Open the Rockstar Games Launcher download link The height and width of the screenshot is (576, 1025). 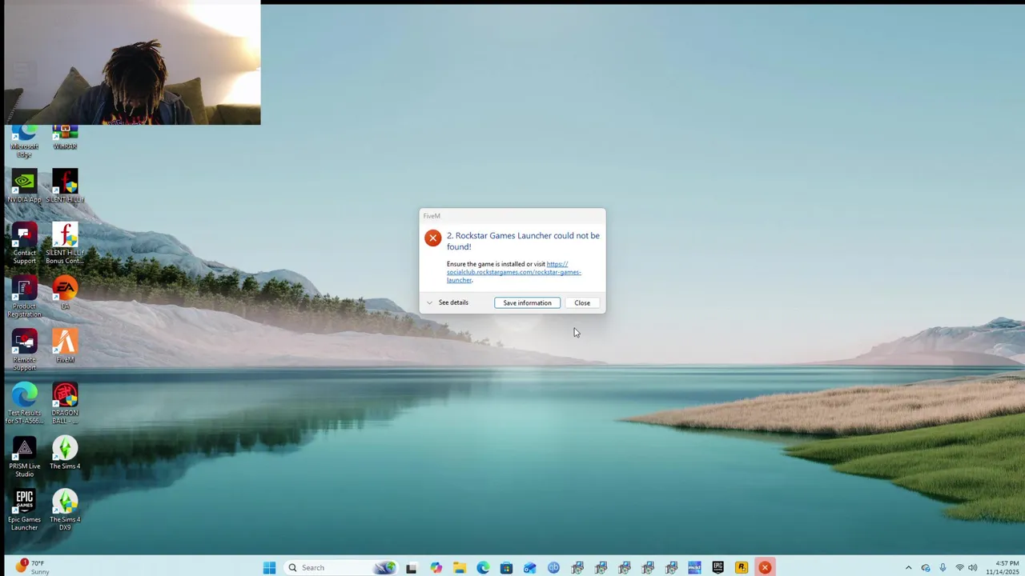[x=514, y=272]
